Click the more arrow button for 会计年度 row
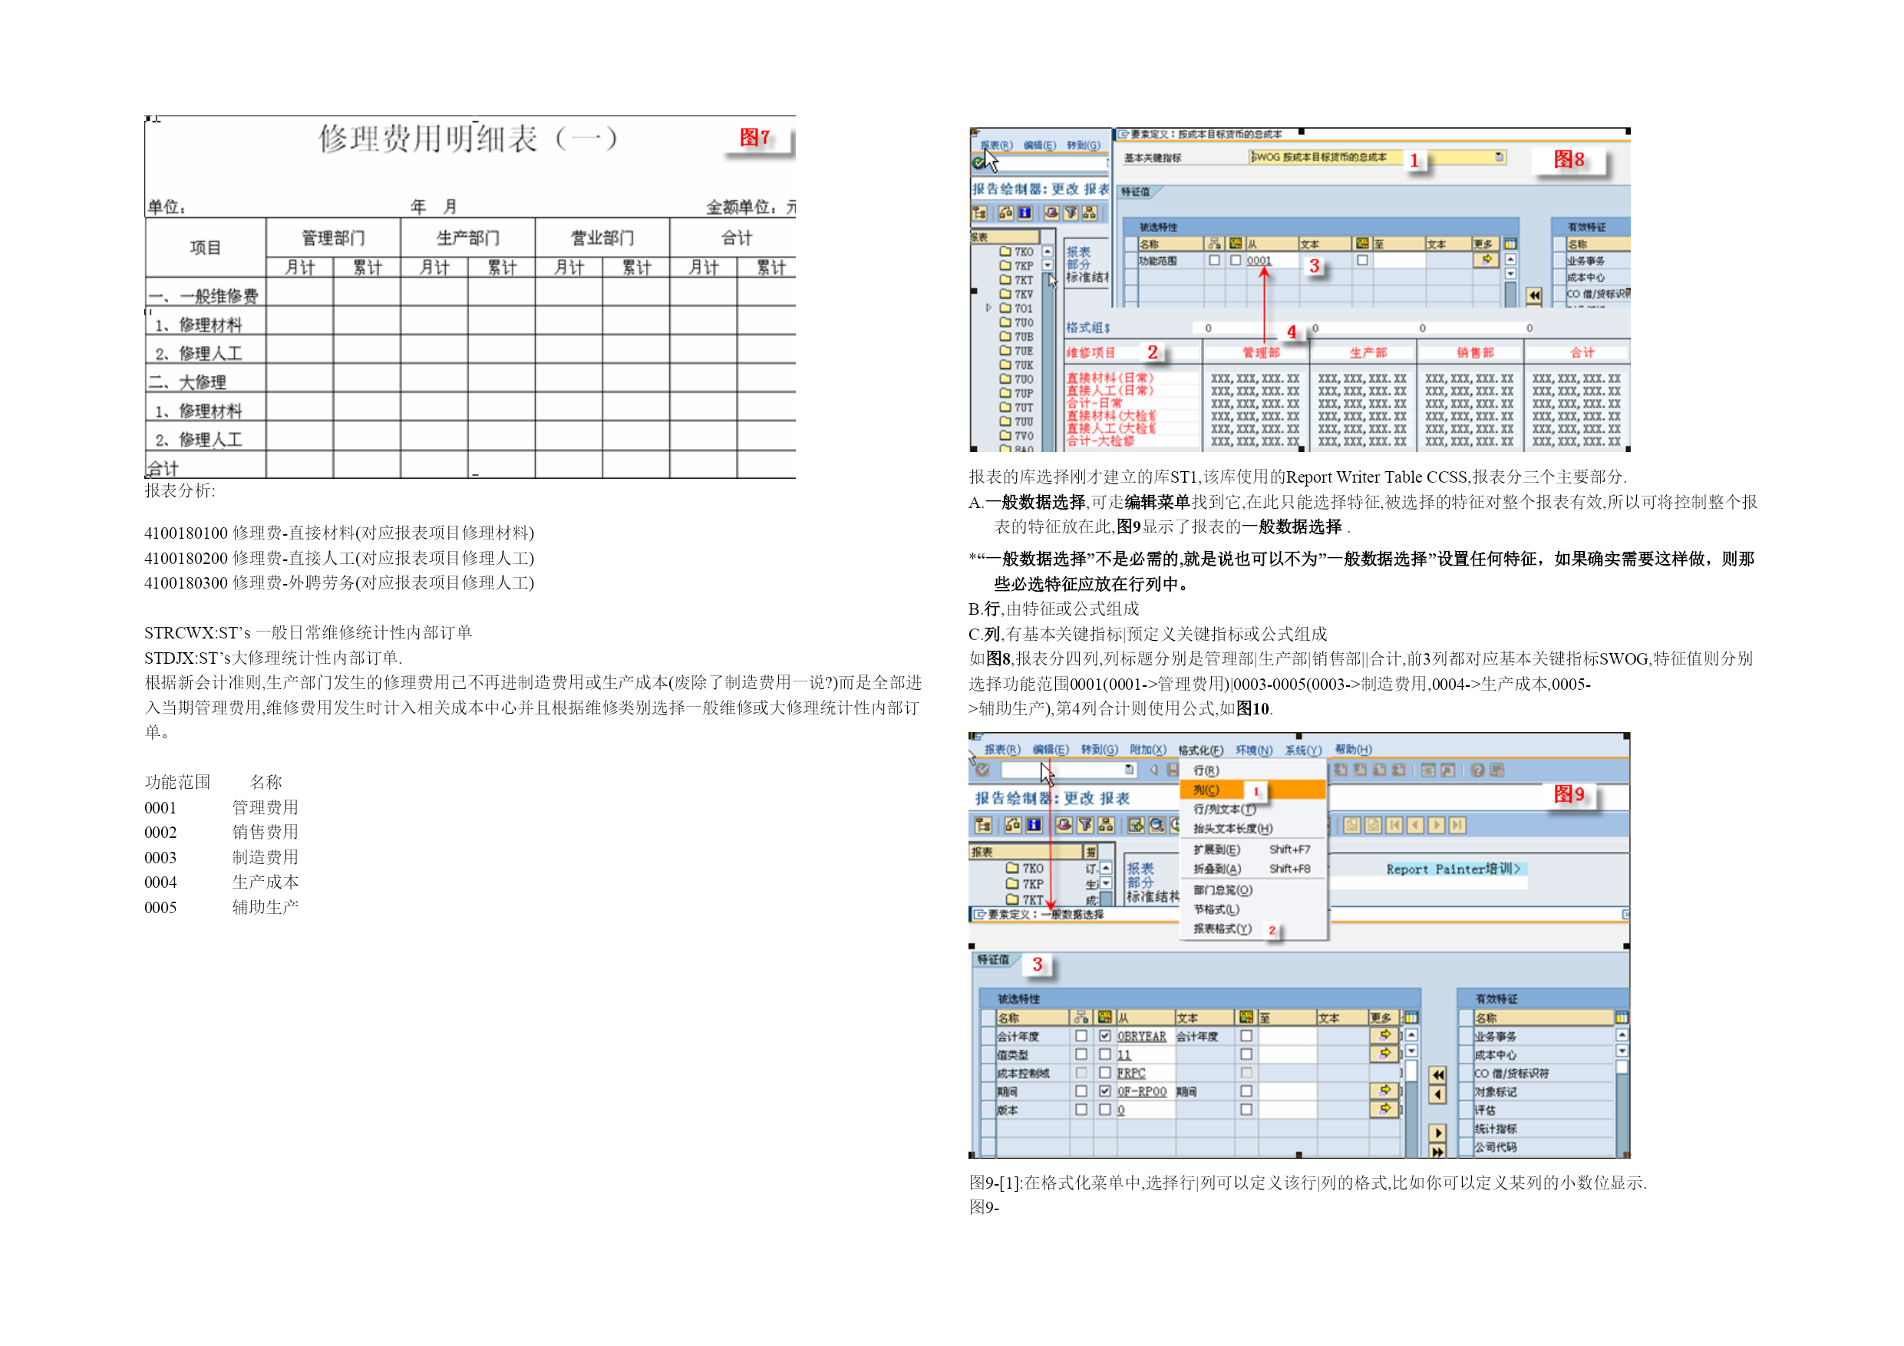The width and height of the screenshot is (1904, 1346). [x=1385, y=1035]
